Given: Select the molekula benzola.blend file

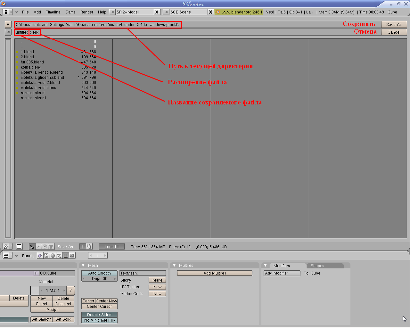Looking at the screenshot, I should click(42, 72).
